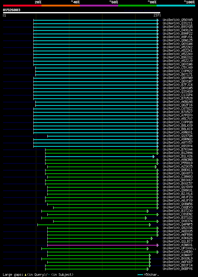Click the white query sequence bar
198x277 pixels.
[x=82, y=13]
